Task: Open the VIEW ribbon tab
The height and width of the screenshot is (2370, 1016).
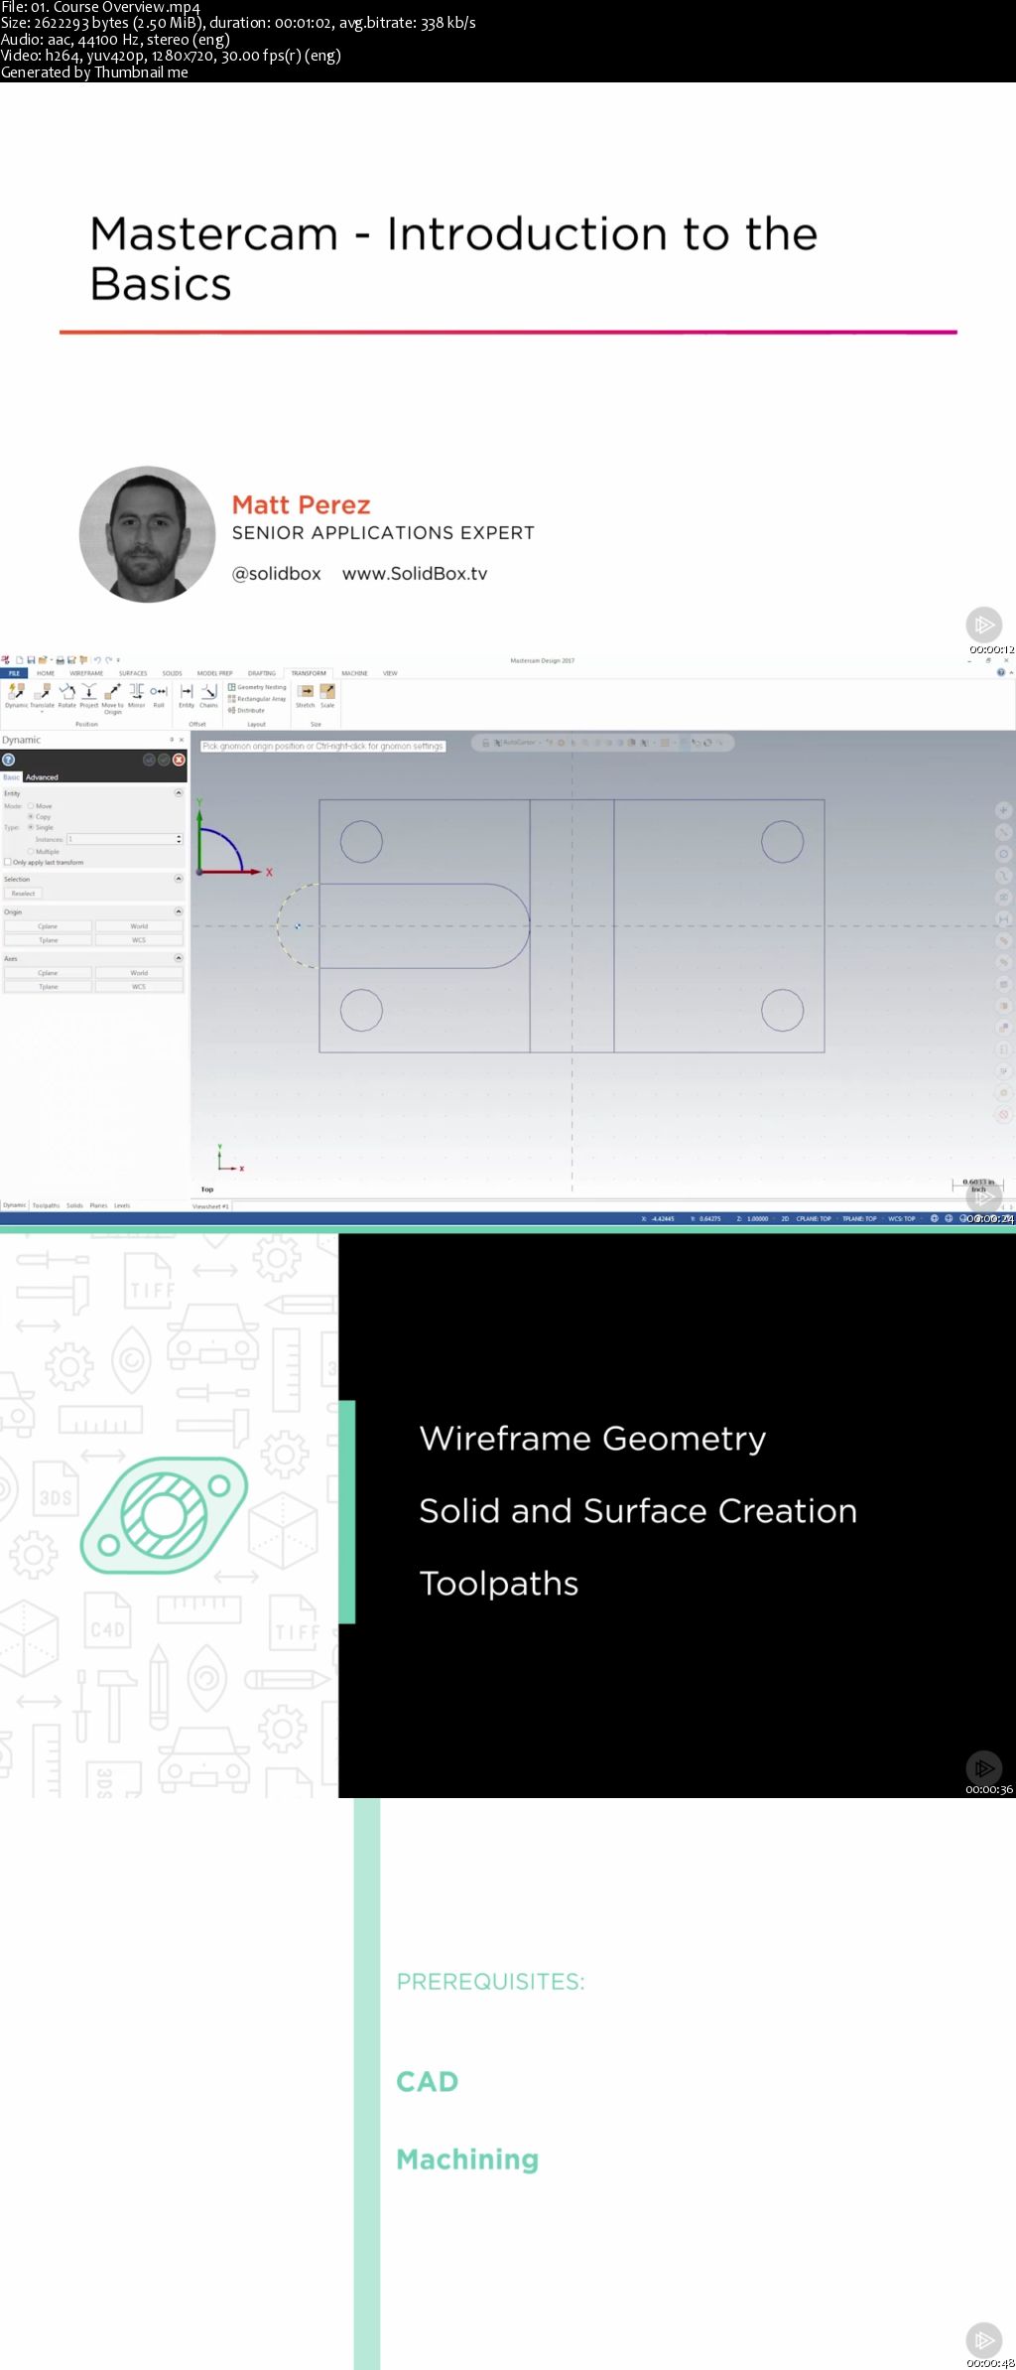Action: 390,673
